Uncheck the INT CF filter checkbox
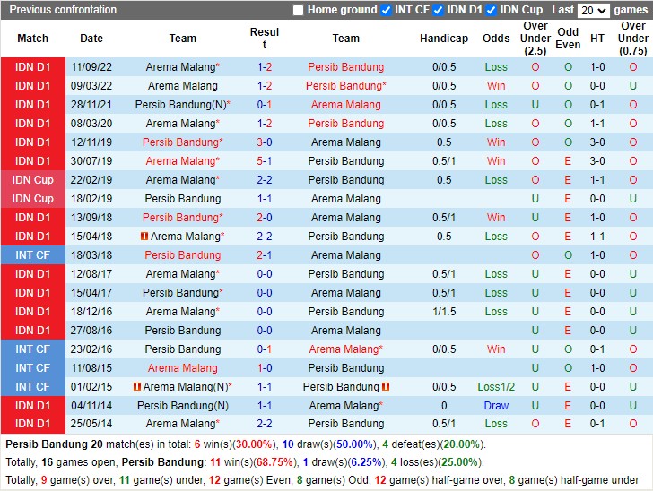Screen dimensions: 653x491 pyautogui.click(x=386, y=10)
